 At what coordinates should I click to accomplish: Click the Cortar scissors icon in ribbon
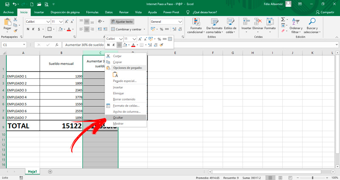pos(15,19)
